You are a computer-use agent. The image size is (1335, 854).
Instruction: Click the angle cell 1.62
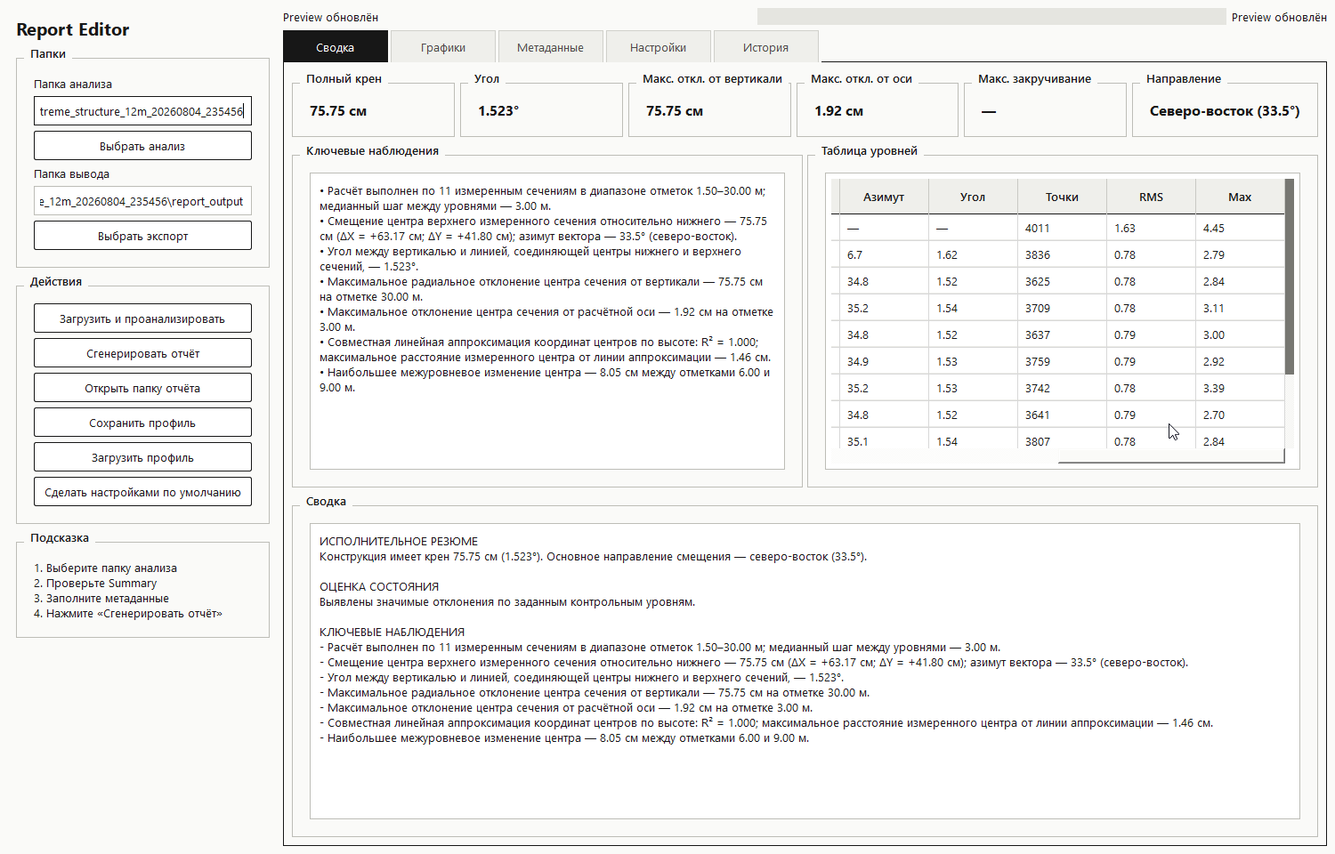point(973,254)
